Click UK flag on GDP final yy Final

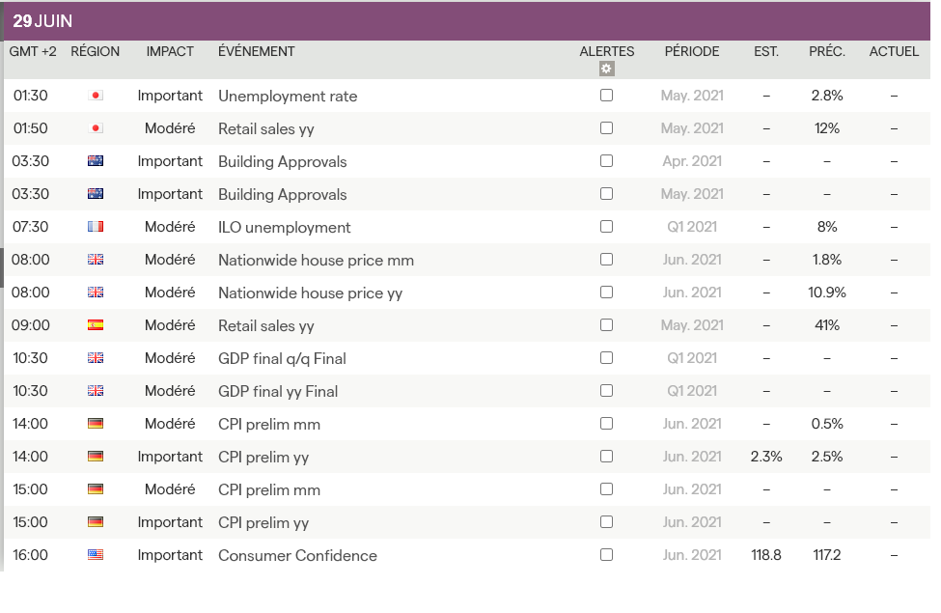(96, 391)
